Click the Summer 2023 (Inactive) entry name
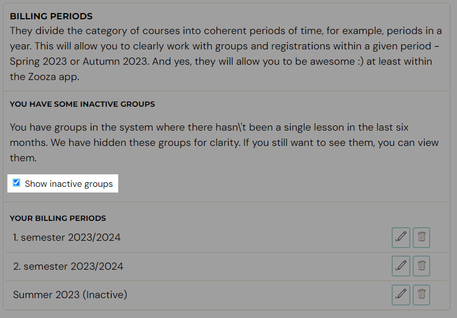The width and height of the screenshot is (457, 318). click(x=70, y=295)
